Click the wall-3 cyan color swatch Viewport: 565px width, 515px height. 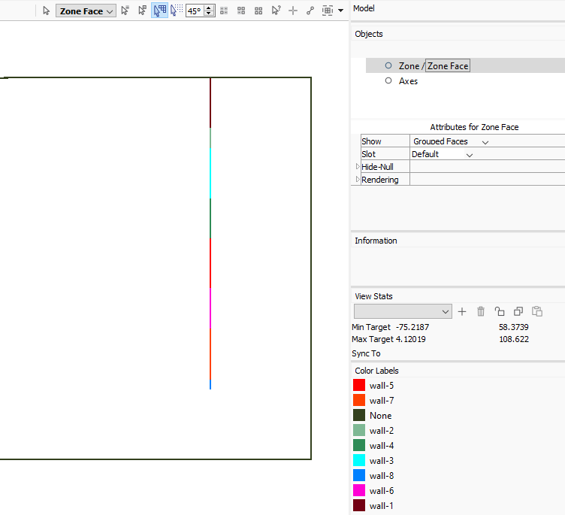[x=359, y=461]
